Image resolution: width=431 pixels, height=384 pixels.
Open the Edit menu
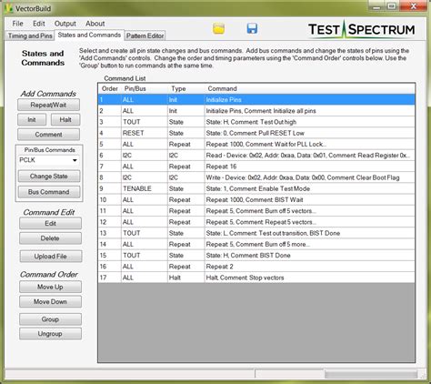pyautogui.click(x=39, y=24)
